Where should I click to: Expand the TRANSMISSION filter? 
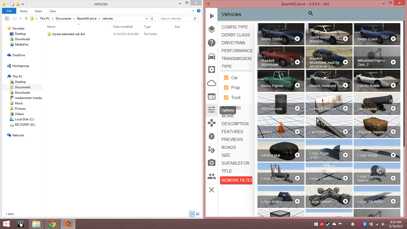(236, 59)
